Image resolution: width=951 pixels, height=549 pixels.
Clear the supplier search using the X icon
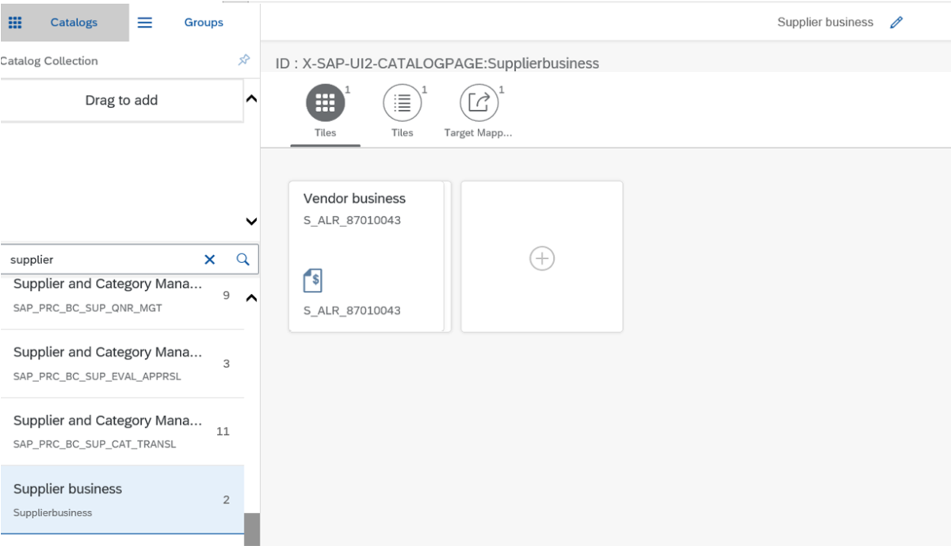point(209,259)
